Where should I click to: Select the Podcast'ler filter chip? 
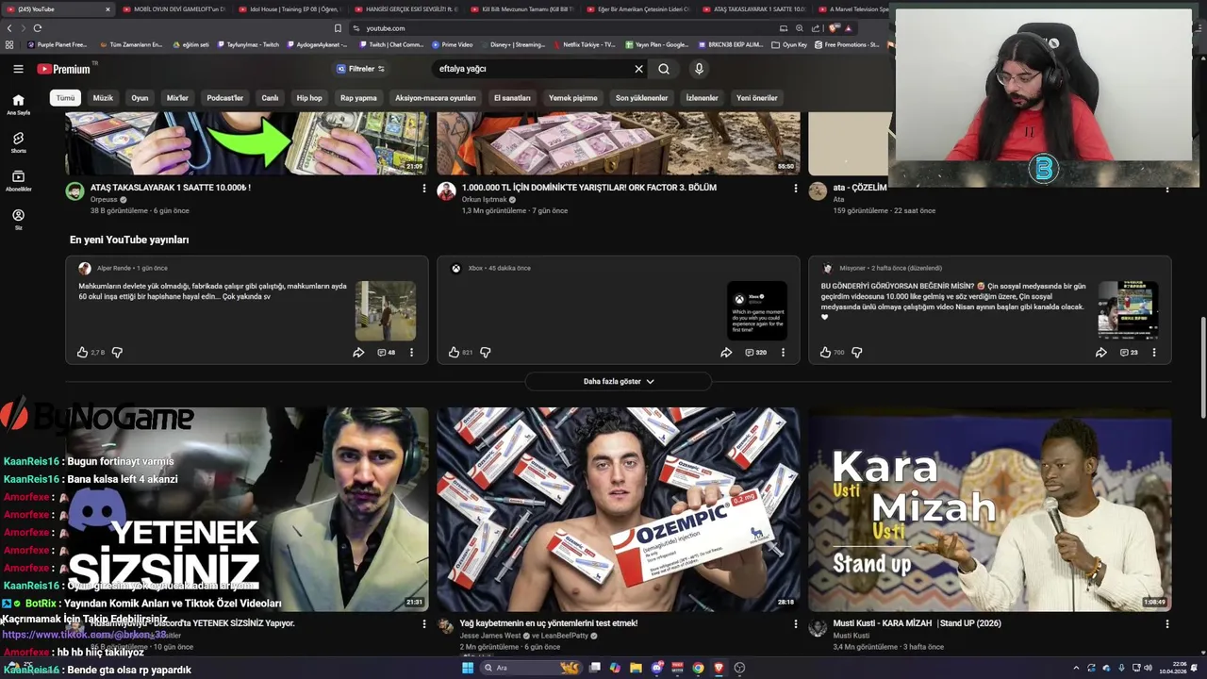tap(225, 98)
